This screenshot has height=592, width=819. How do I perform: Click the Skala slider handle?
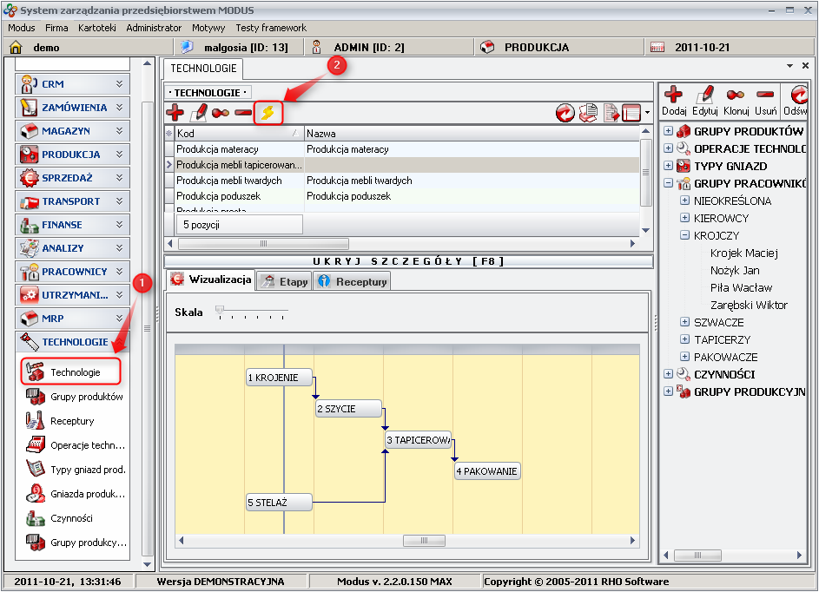click(x=220, y=310)
